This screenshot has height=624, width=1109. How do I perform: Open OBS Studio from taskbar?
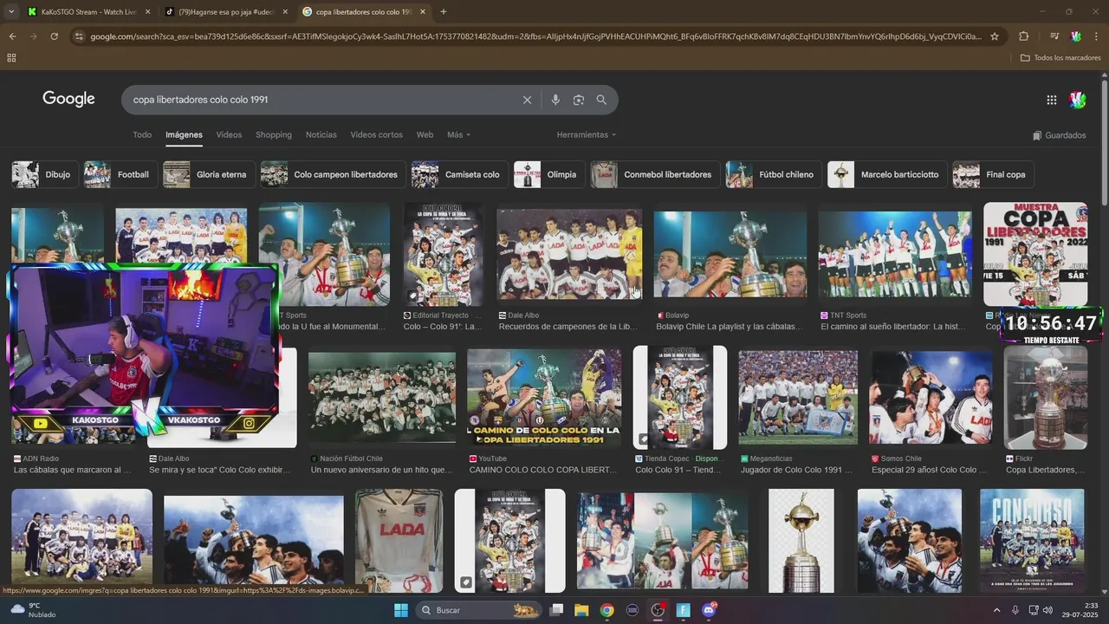point(658,610)
